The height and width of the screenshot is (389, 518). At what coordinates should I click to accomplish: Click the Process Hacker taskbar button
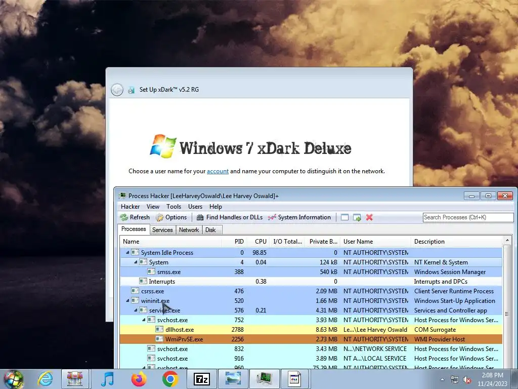(265, 379)
